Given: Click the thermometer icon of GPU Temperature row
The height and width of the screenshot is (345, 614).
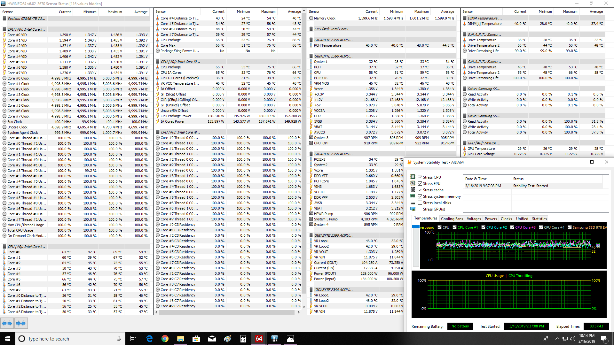Looking at the screenshot, I should tap(465, 149).
